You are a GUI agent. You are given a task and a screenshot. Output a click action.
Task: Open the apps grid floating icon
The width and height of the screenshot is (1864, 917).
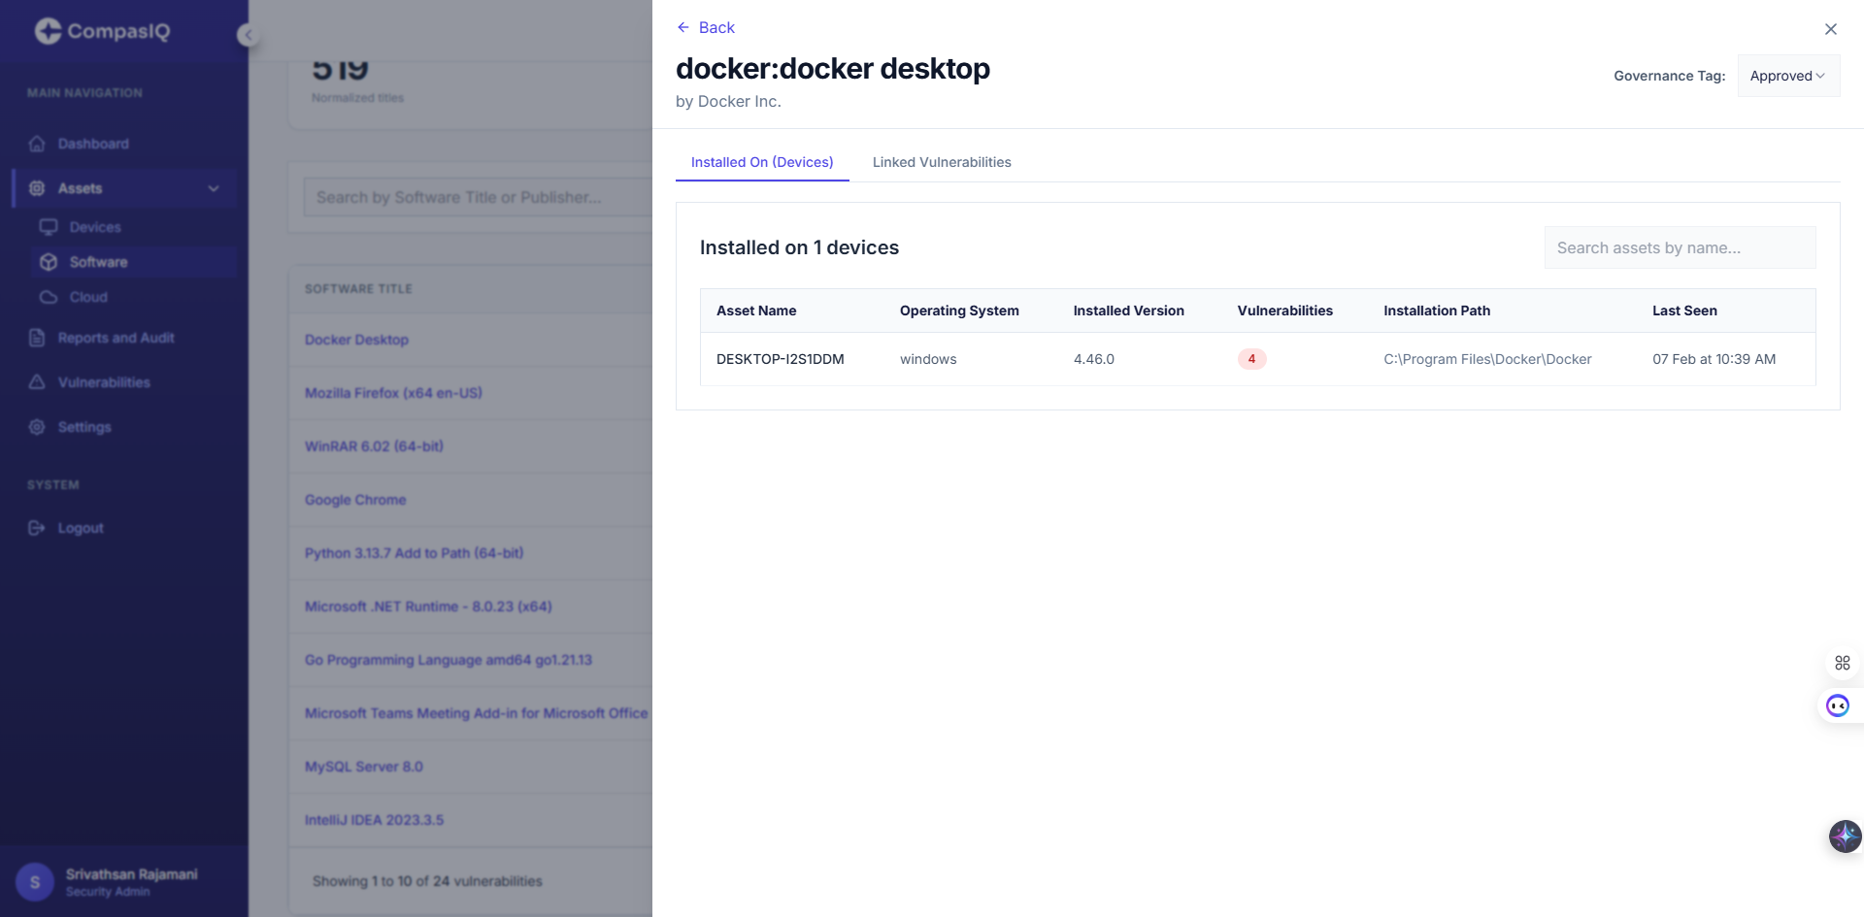click(x=1843, y=663)
